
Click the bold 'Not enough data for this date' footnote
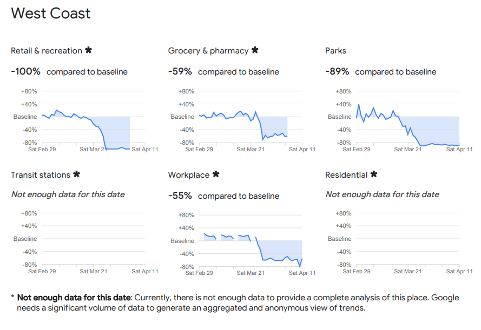(x=74, y=297)
